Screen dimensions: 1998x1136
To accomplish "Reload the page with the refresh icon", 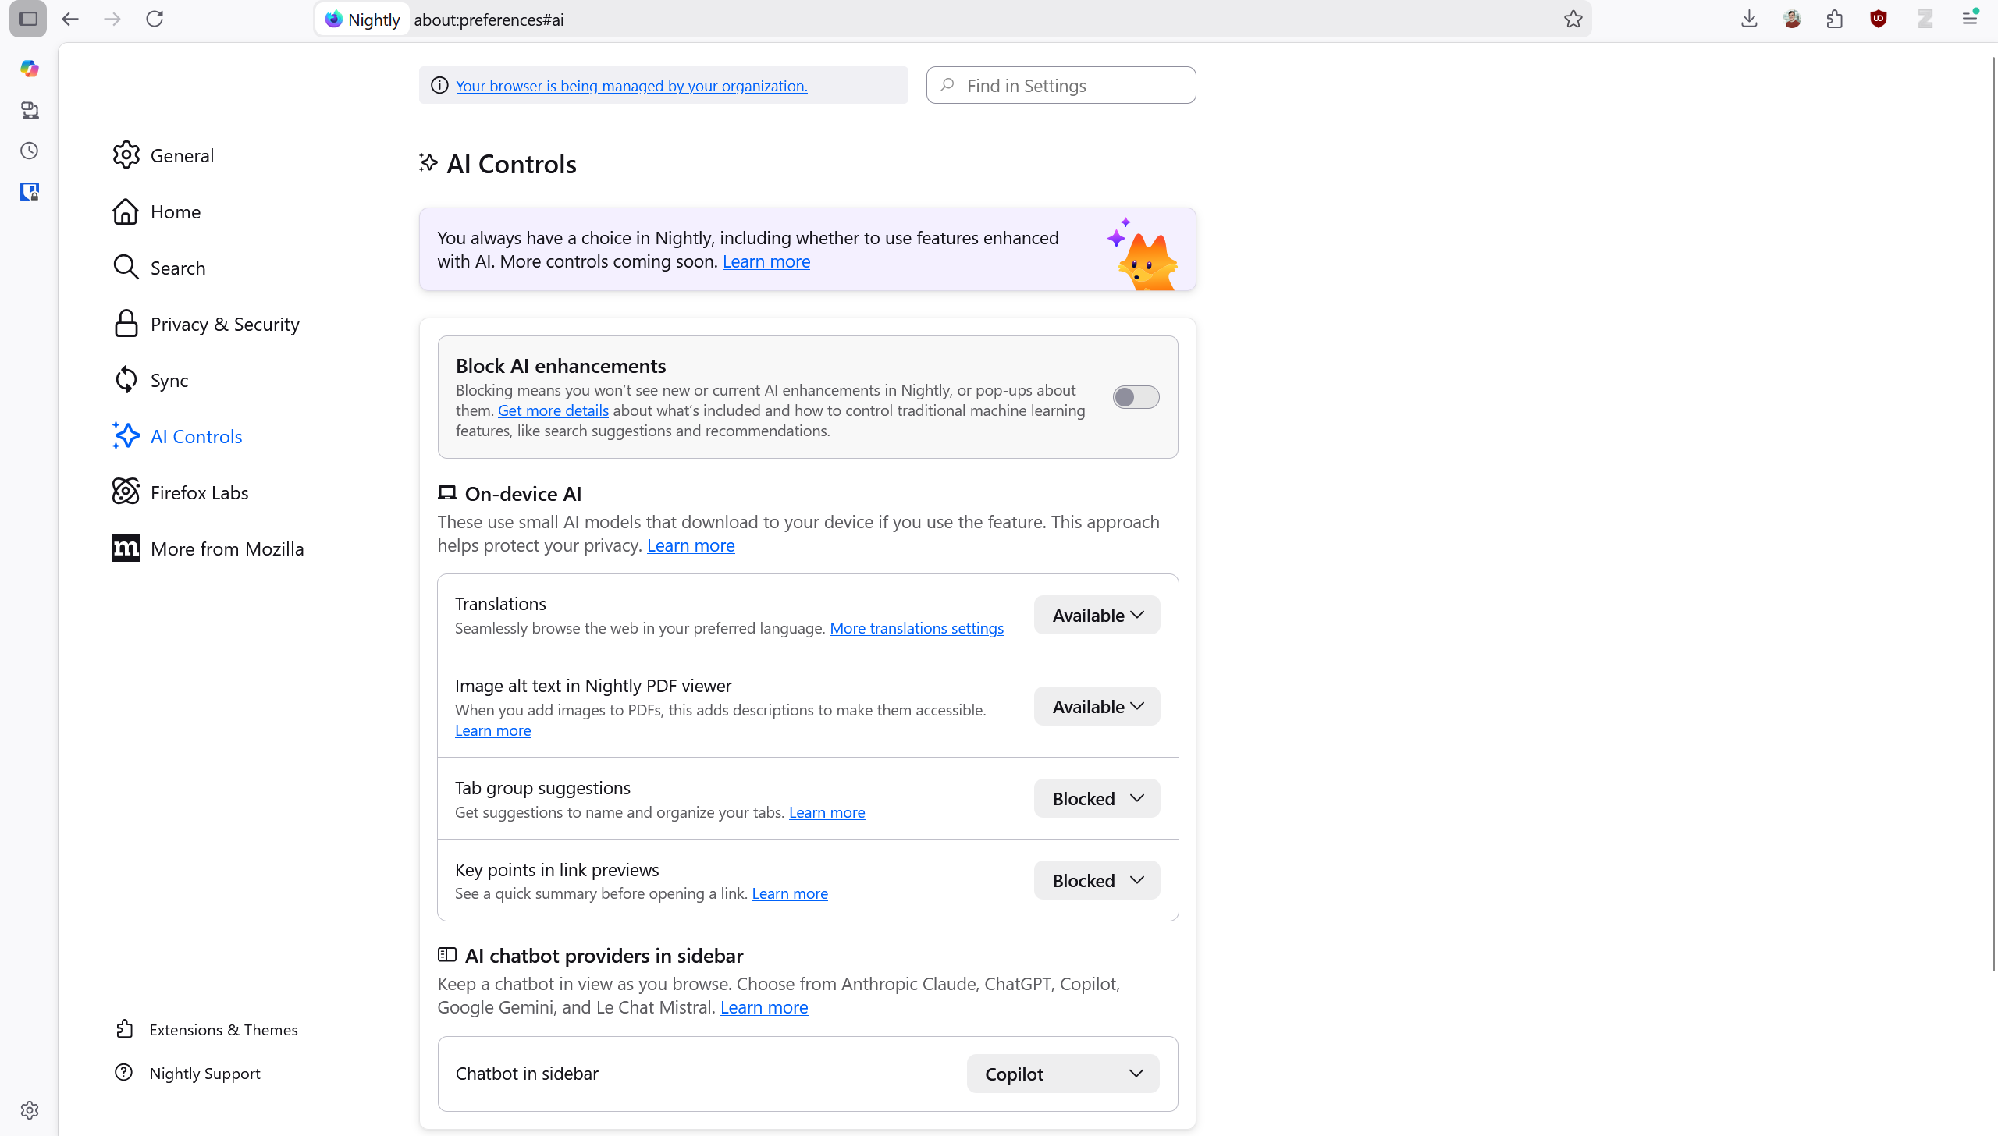I will pos(155,19).
